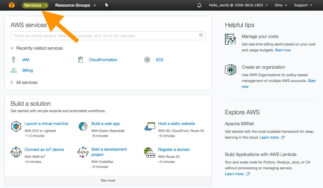Click the search magnifier icon
323x188 pixels.
pos(201,35)
